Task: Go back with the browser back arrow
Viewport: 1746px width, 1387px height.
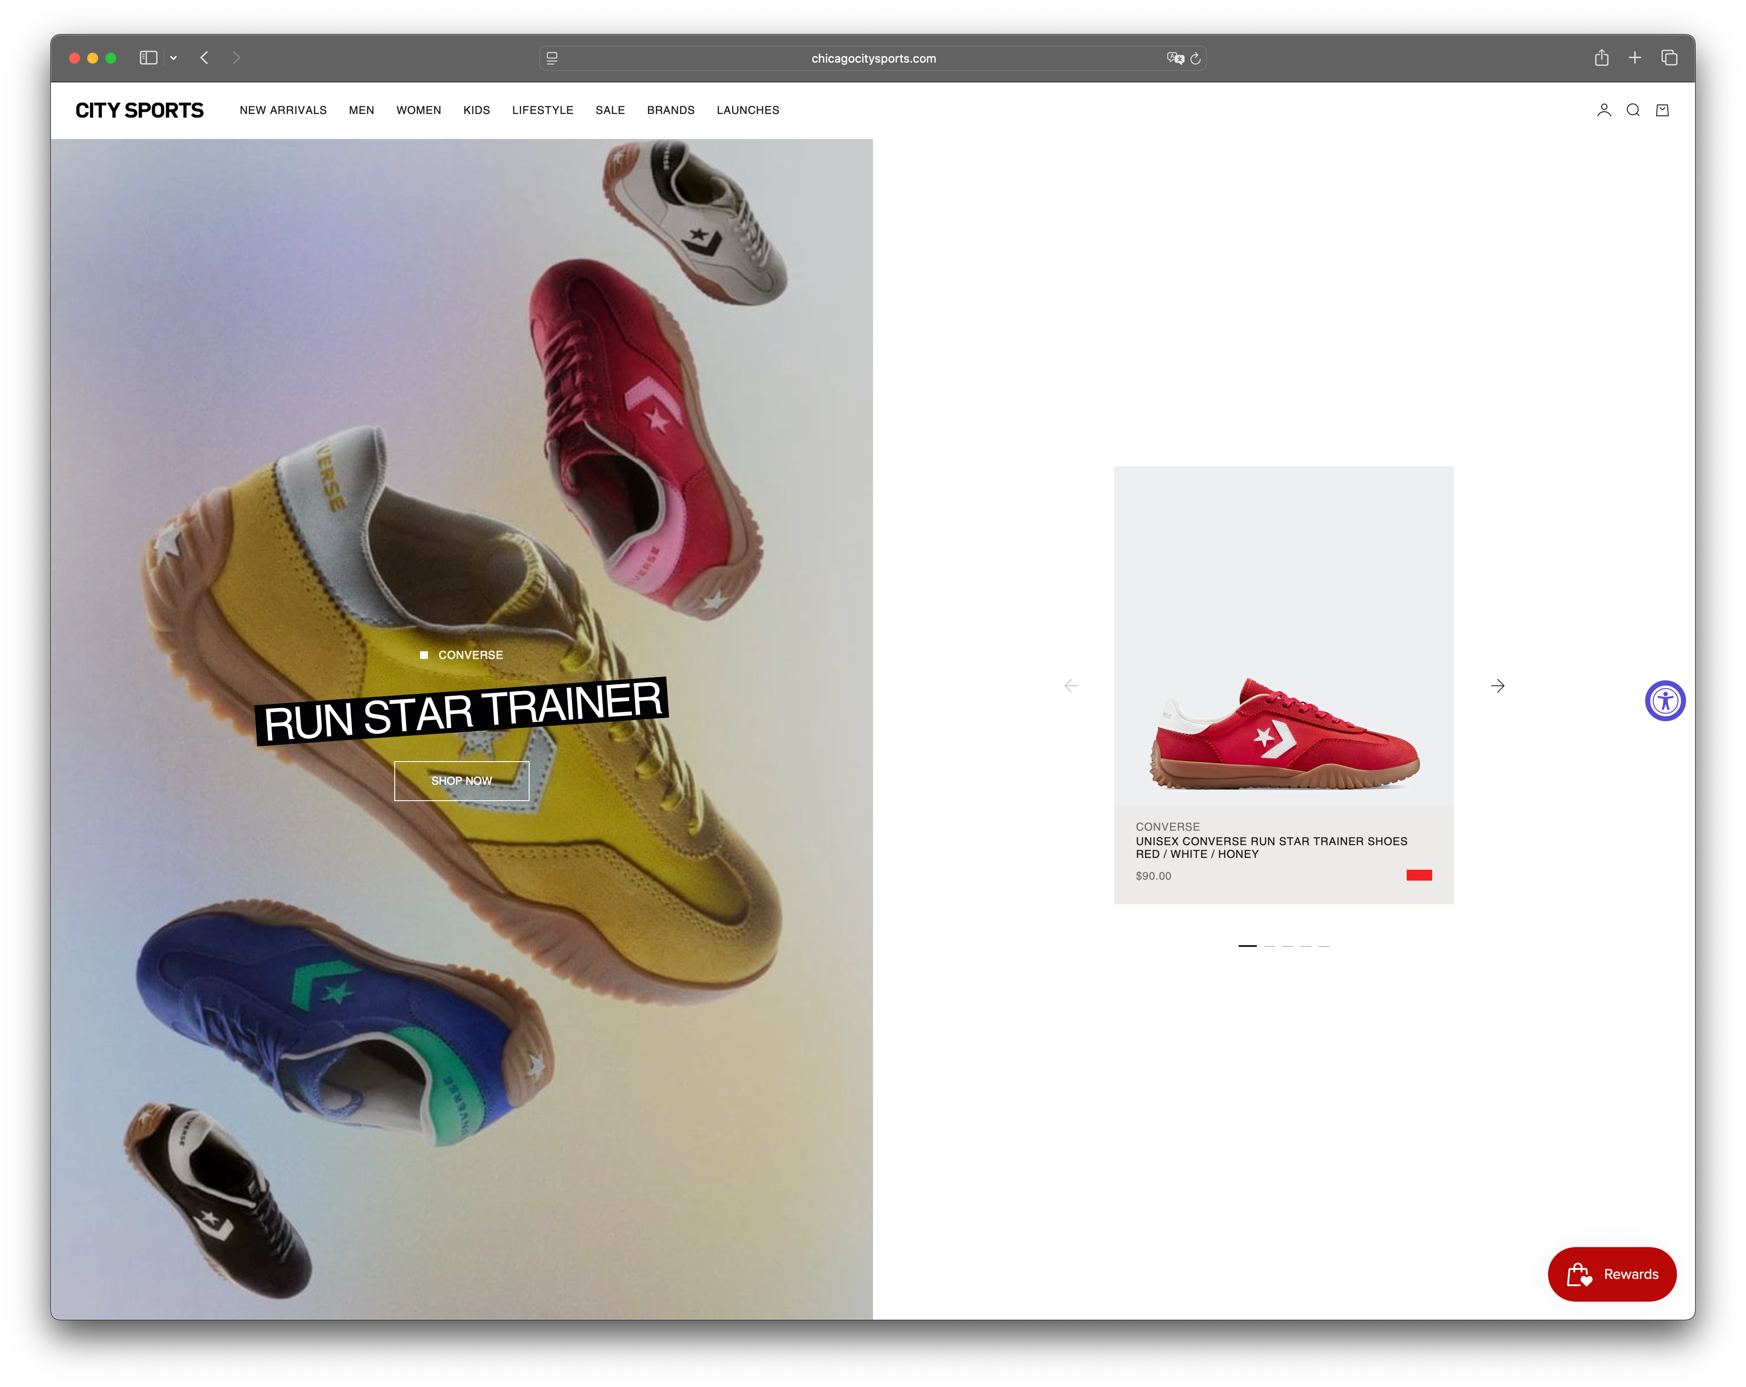Action: point(204,58)
